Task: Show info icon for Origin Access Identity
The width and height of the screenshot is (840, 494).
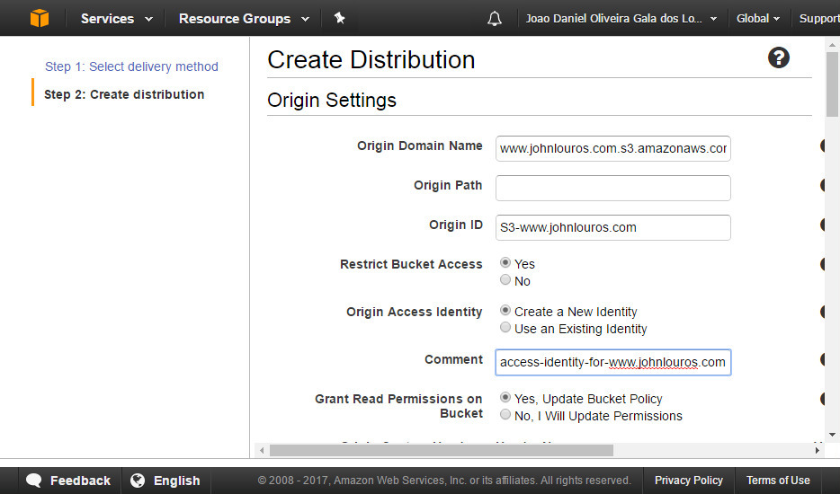Action: coord(822,312)
